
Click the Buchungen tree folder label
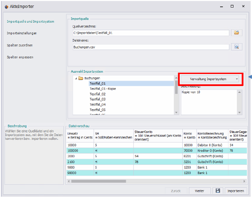pyautogui.click(x=92, y=78)
